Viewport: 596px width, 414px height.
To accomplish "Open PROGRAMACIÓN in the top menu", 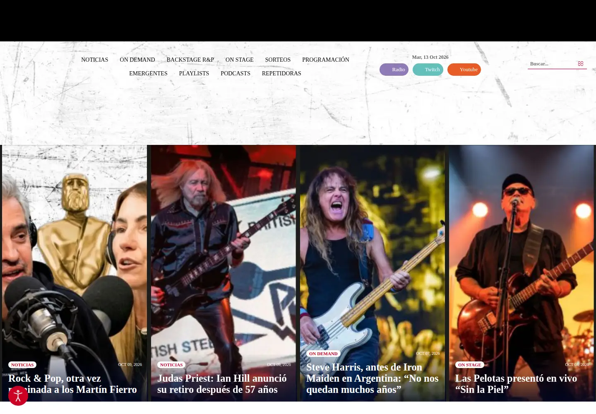I will pos(326,60).
